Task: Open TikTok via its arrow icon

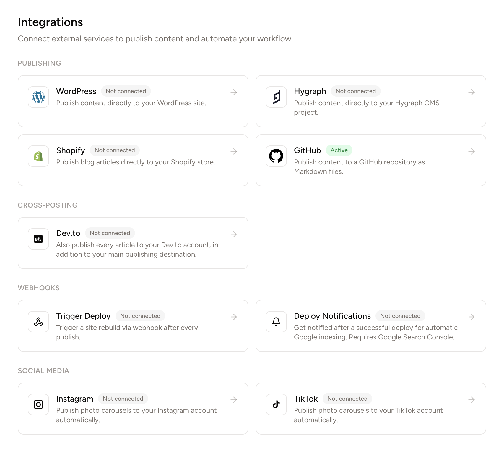Action: [x=472, y=400]
